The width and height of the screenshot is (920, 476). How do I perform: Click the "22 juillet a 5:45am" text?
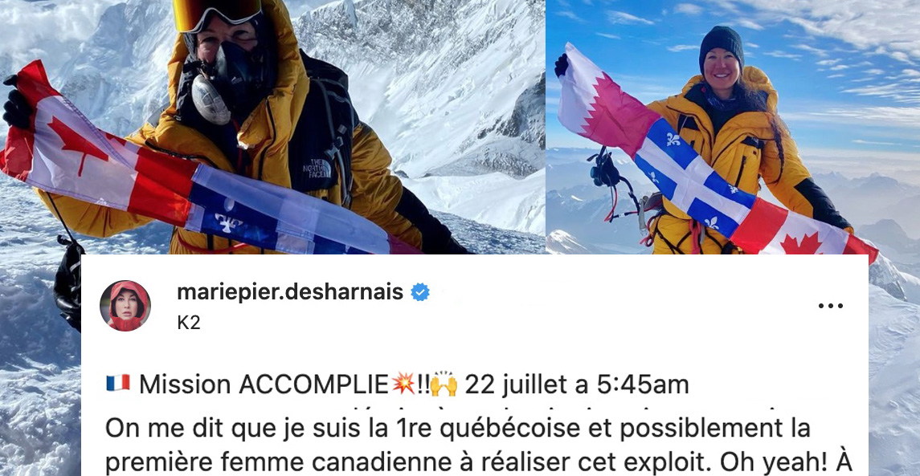(x=577, y=384)
